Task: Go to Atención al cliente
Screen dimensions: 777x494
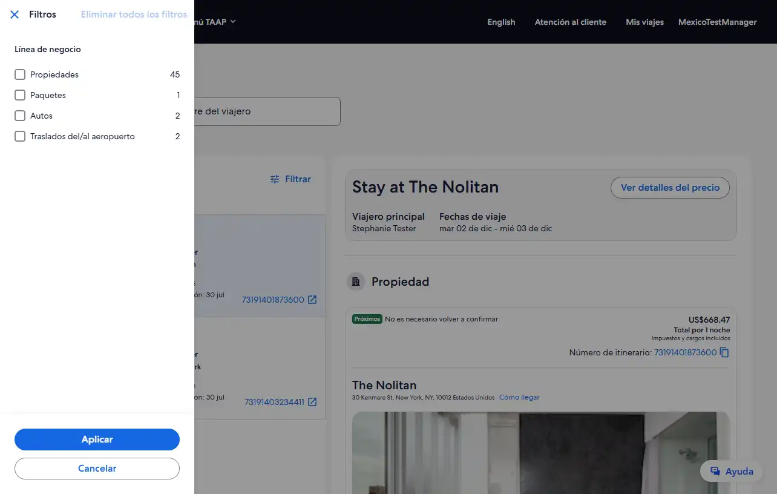Action: [570, 22]
